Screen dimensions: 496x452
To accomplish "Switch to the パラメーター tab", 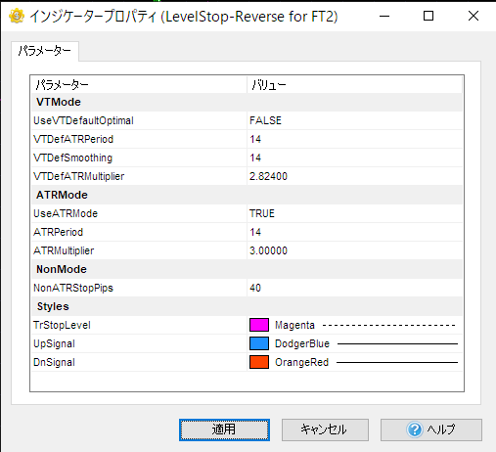I will pos(45,51).
